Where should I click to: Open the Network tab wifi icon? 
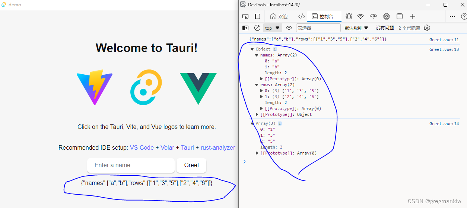(360, 16)
